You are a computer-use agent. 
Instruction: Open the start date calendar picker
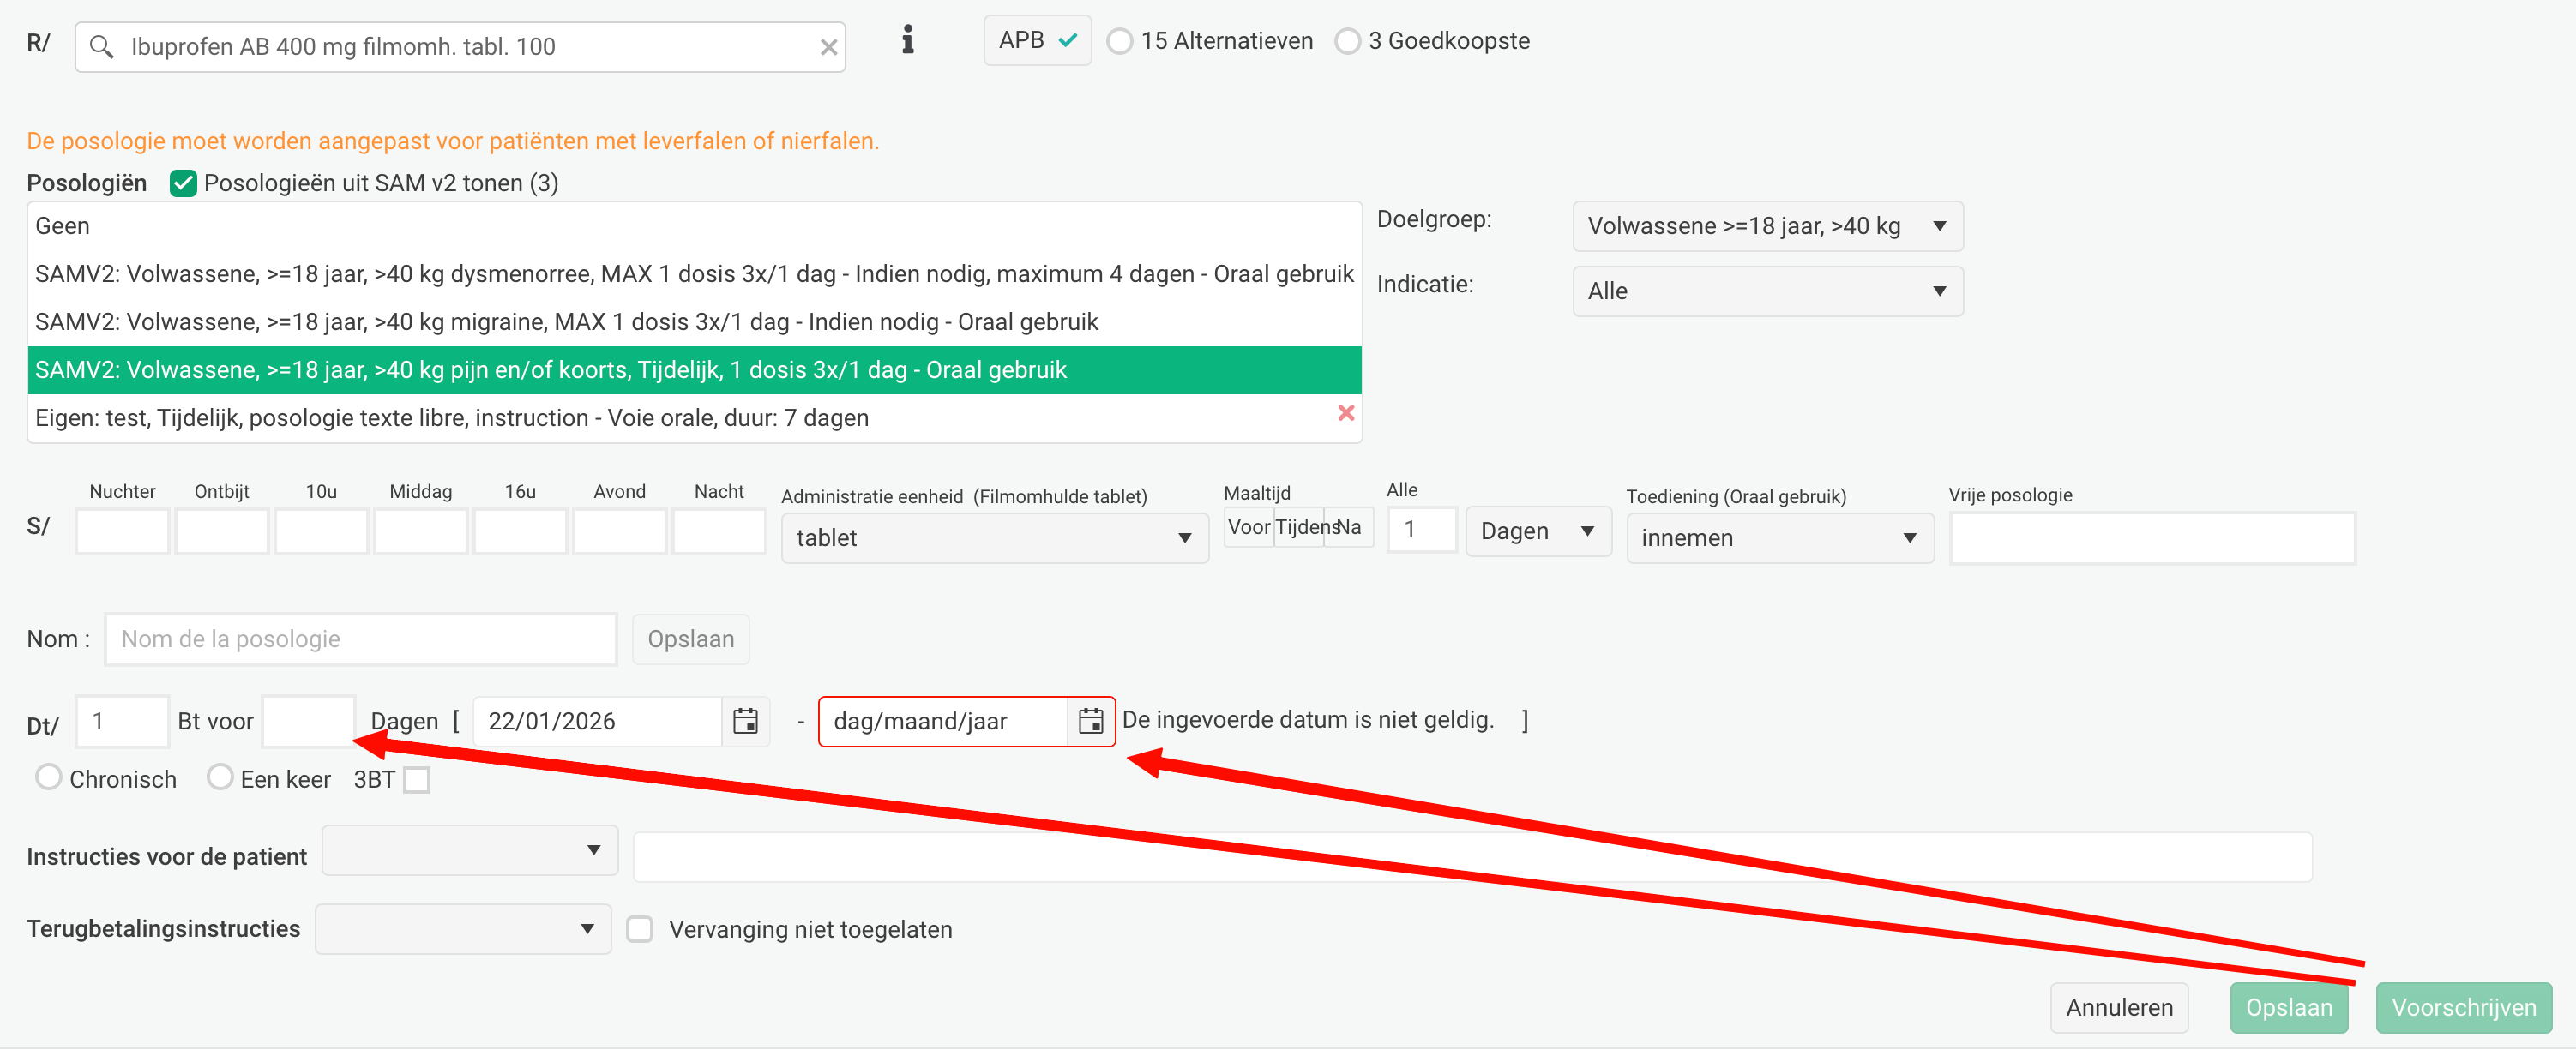(745, 721)
